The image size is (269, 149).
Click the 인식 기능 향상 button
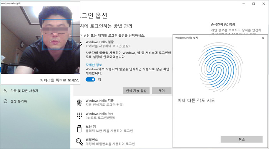(x=136, y=91)
